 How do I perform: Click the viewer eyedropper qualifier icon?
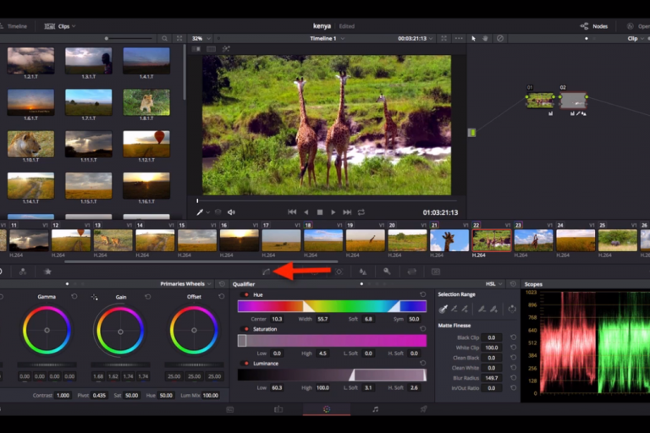coord(200,212)
